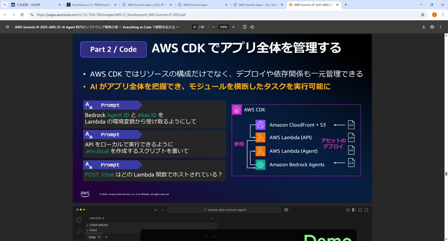Switch to the Kenji Kono on X tab

point(91,5)
